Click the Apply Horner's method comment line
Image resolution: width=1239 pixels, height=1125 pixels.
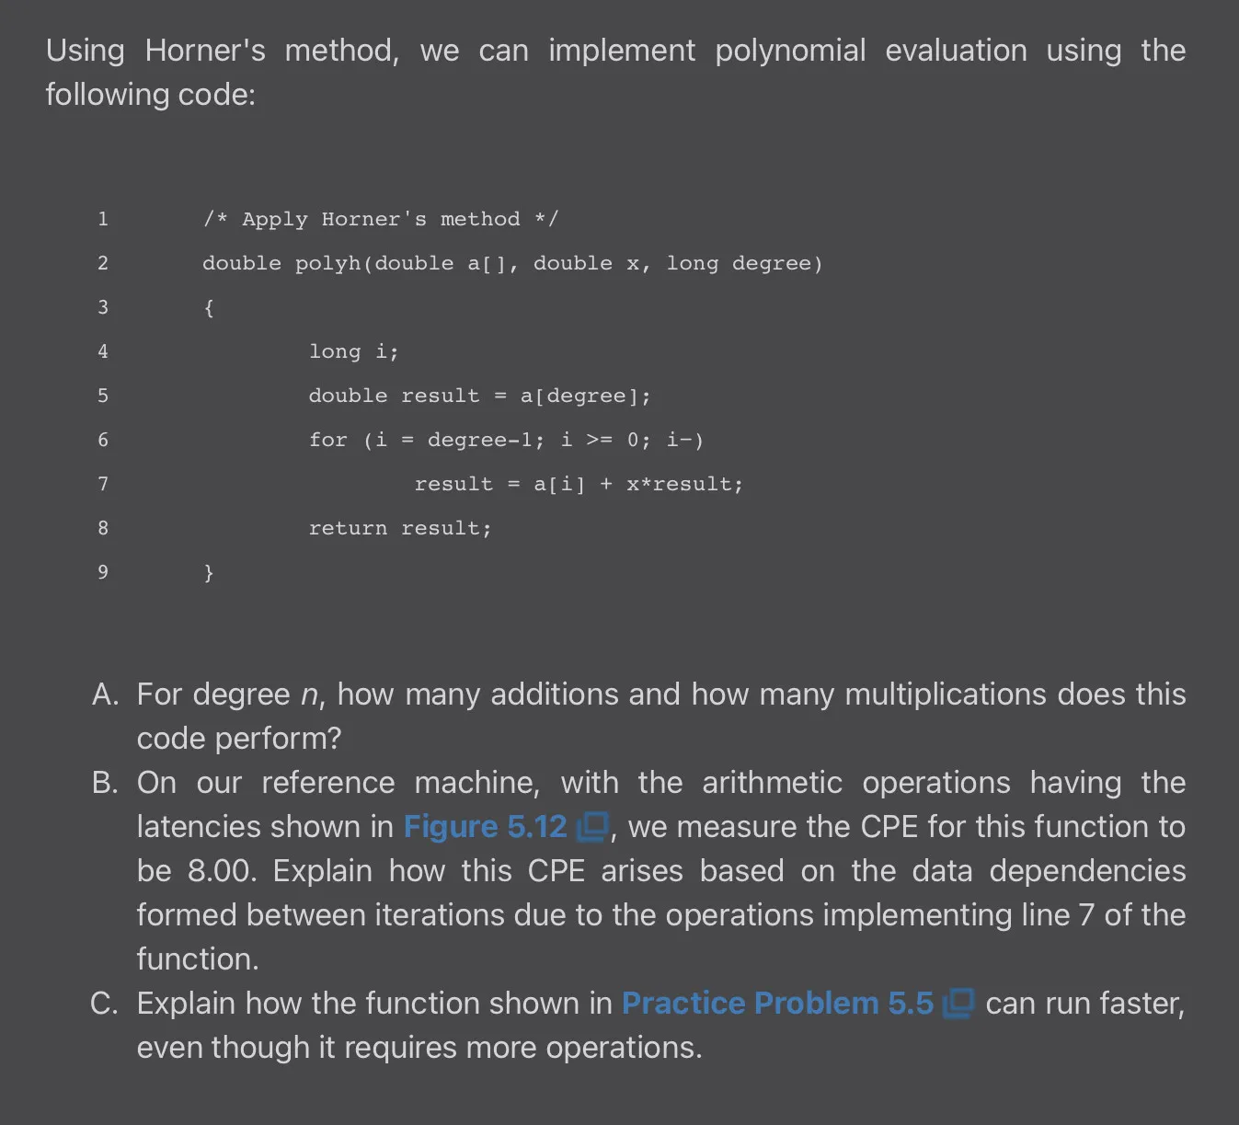point(381,219)
